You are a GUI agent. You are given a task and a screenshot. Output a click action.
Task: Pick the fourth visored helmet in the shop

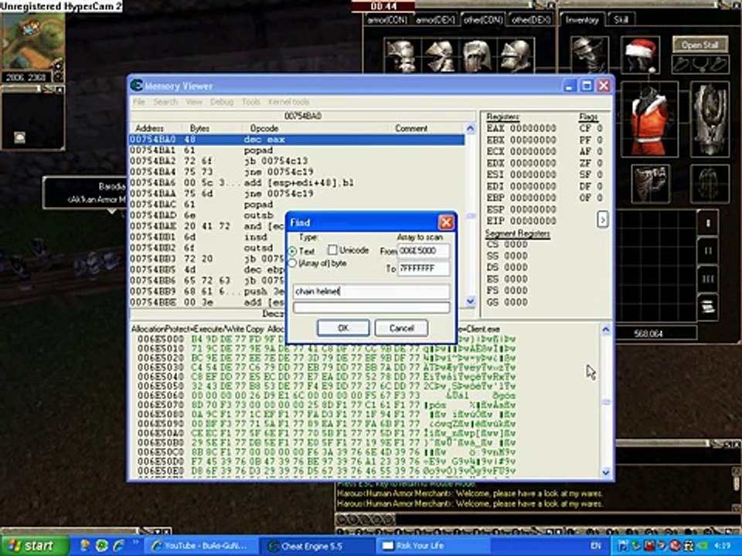coord(516,56)
